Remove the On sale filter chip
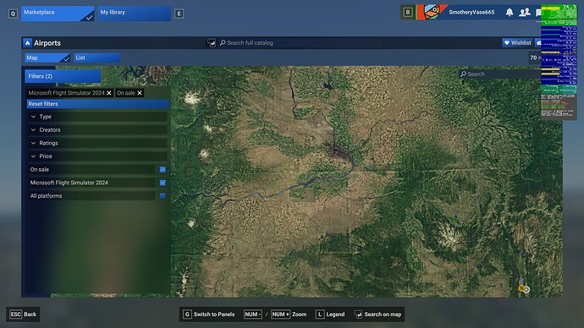 (x=140, y=93)
